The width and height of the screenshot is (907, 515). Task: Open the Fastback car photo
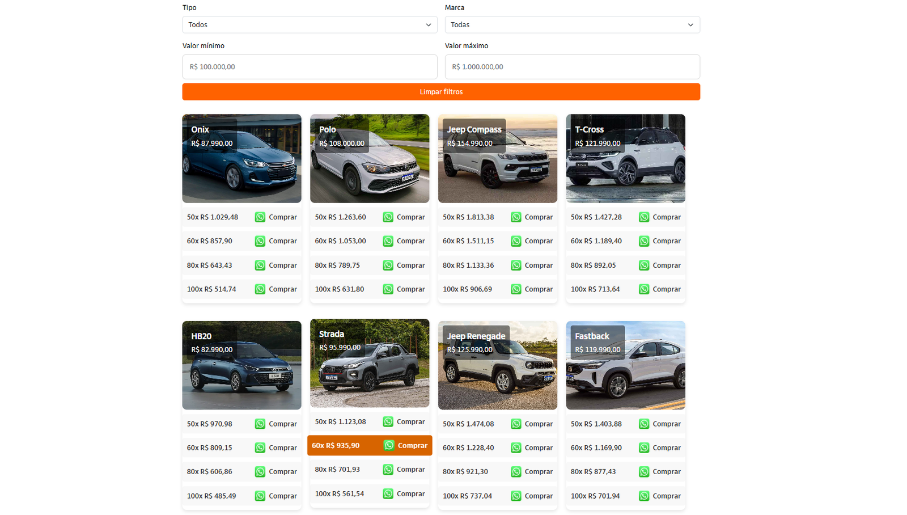pos(626,365)
